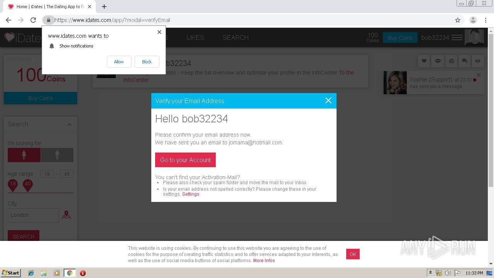494x278 pixels.
Task: Click the lips kisses icon
Action: (438, 61)
